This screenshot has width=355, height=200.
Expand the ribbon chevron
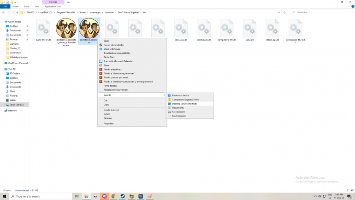[x=349, y=6]
